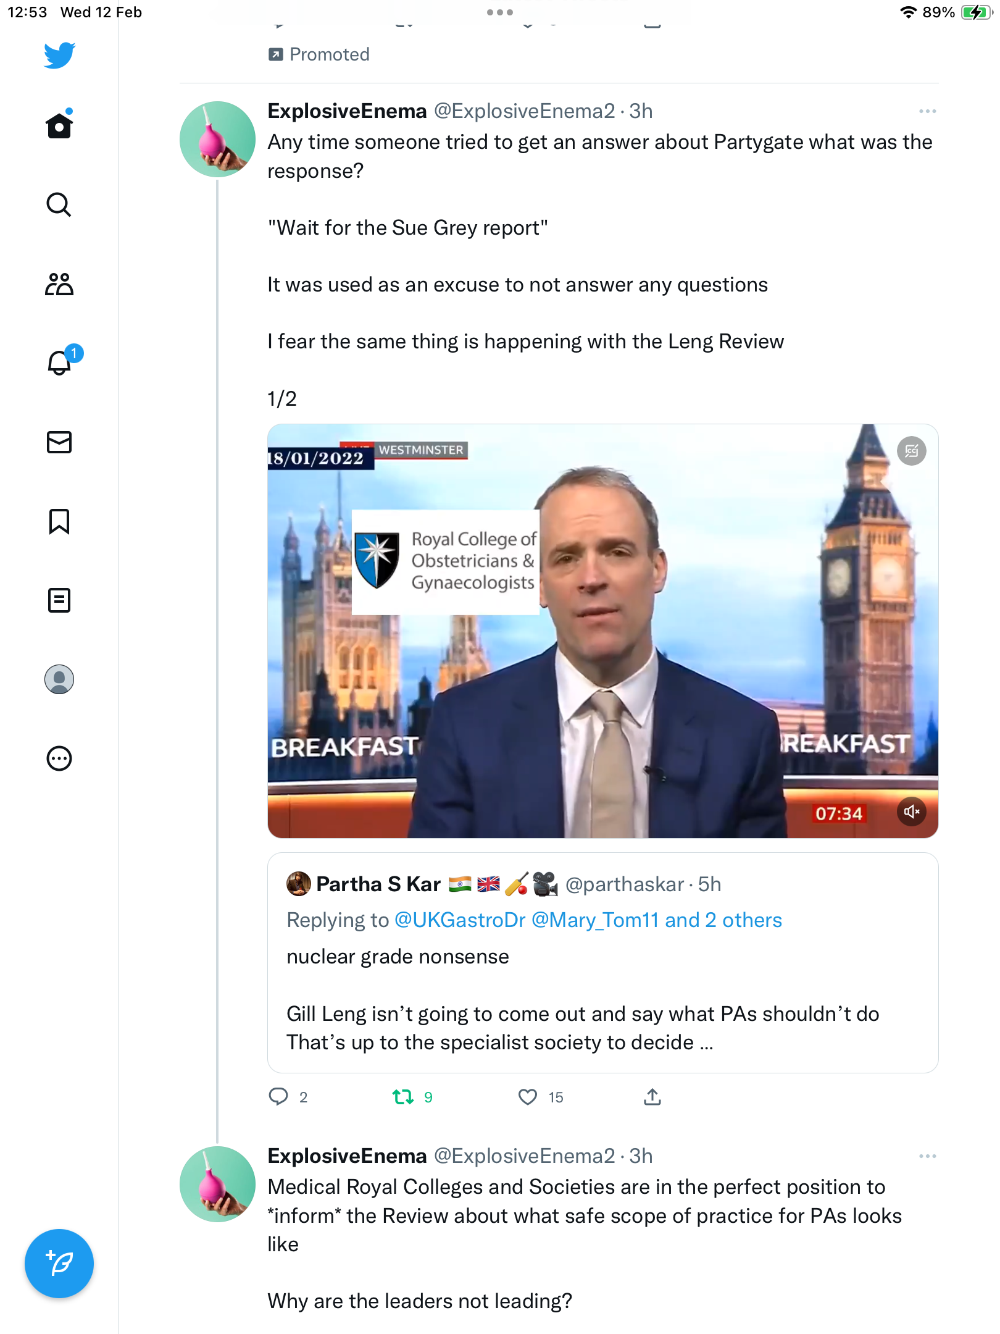Reply to the tweet with 2 replies
This screenshot has height=1334, width=1000.
point(278,1097)
